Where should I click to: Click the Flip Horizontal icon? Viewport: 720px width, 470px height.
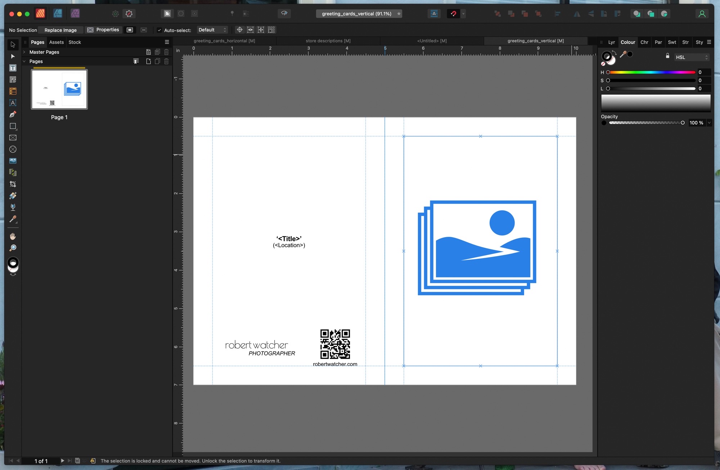pos(577,14)
